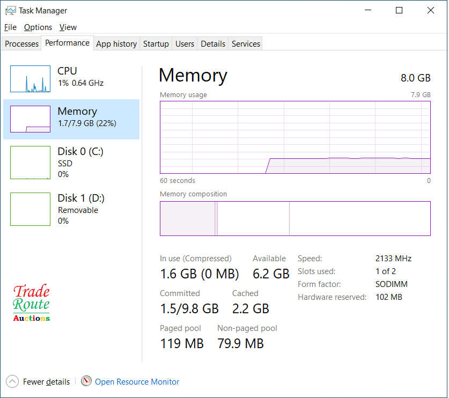Screen dimensions: 449x398
Task: Switch to the App history tab
Action: coord(116,44)
